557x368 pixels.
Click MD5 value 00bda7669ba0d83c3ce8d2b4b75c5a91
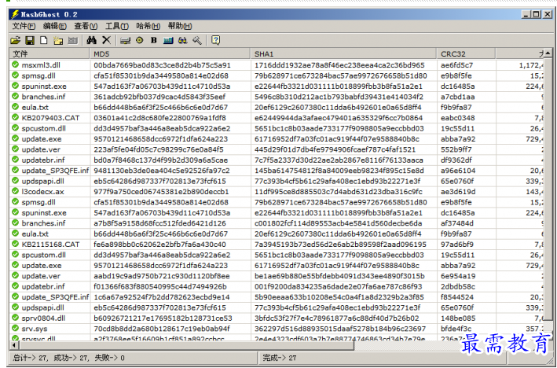coord(162,65)
